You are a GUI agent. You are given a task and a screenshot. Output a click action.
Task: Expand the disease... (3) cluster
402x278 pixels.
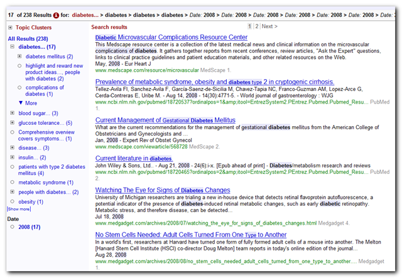click(12, 147)
